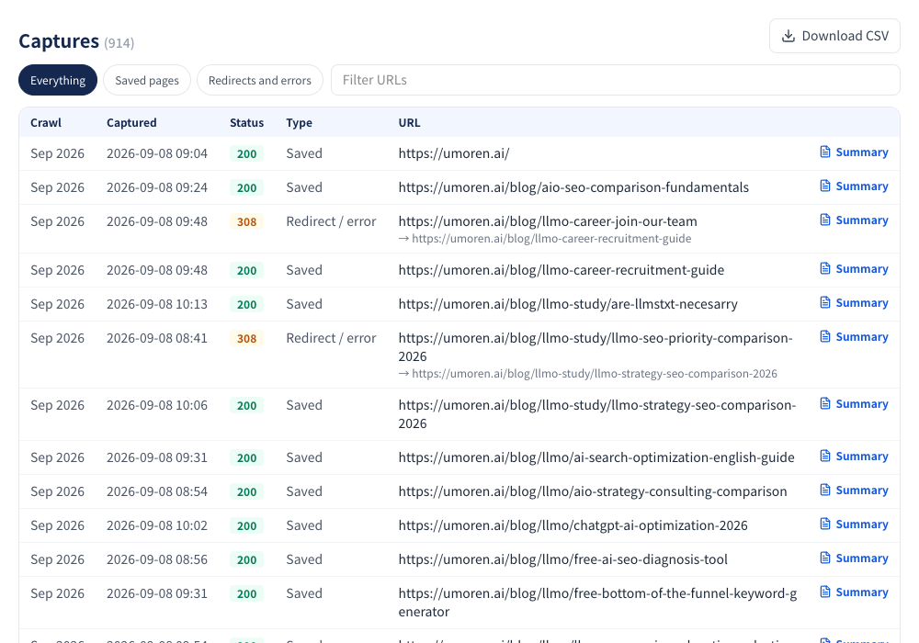The width and height of the screenshot is (919, 643).
Task: Click redirect target llmo-strategy-seo-comparison-2026 small gray text
Action: [x=595, y=374]
